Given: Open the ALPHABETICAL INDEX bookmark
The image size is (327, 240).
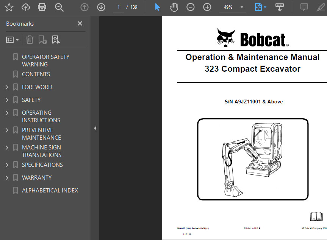Looking at the screenshot, I should pos(50,191).
